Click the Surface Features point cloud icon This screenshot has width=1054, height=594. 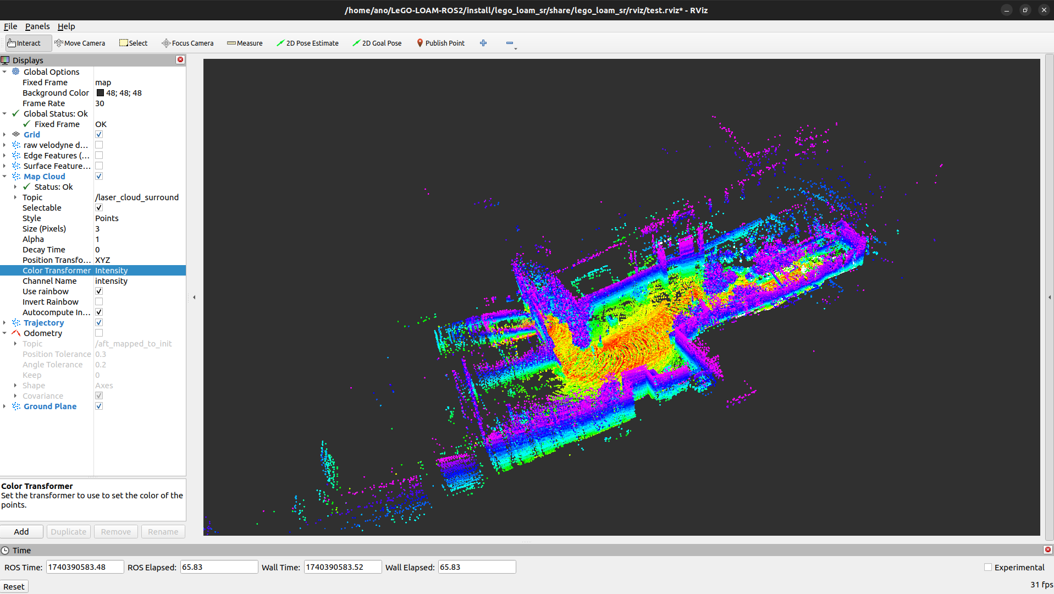16,166
